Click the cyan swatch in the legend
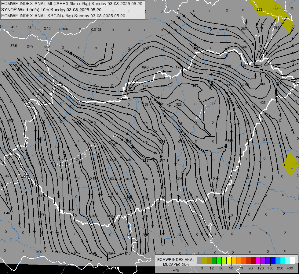 click(283, 260)
